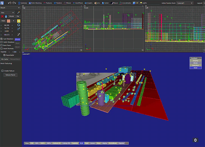The image size is (205, 147).
Task: Click the Gamma button in view toolbar
Action: pyautogui.click(x=75, y=143)
